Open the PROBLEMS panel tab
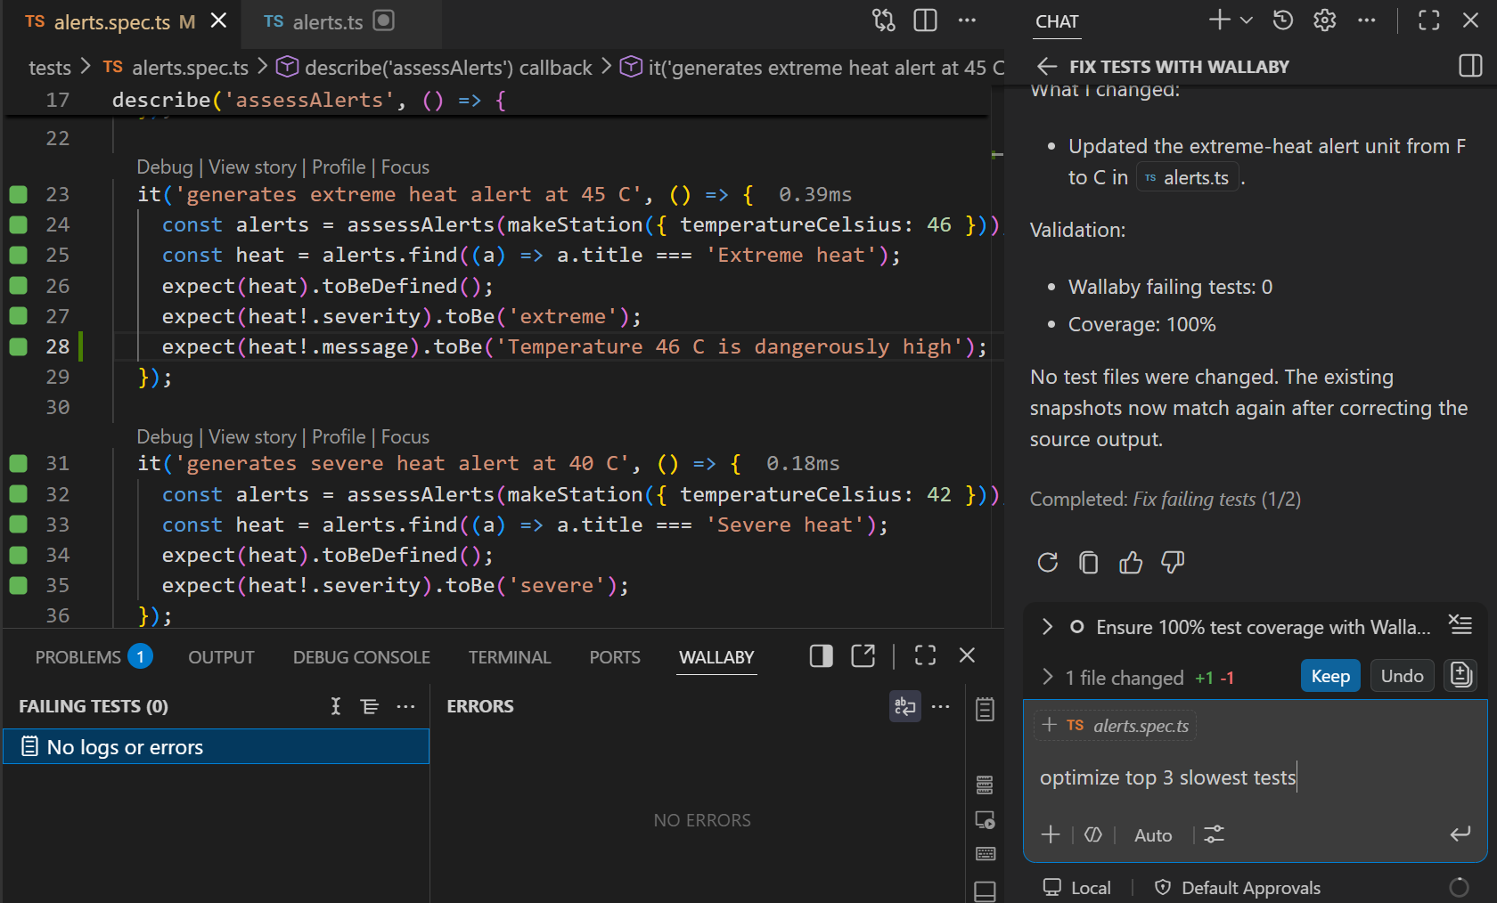Screen dimensions: 1497x903 click(94, 657)
